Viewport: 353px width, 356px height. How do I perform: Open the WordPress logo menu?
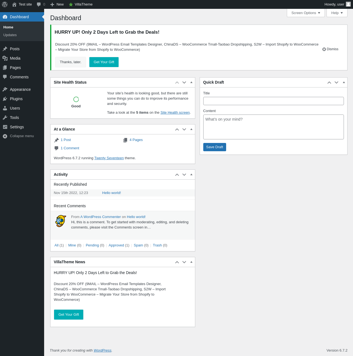click(5, 4)
